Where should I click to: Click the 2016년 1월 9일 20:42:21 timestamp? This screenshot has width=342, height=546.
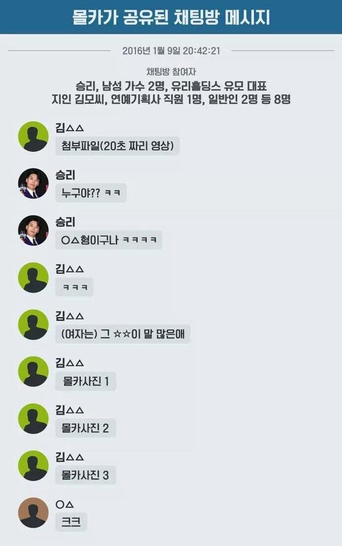pyautogui.click(x=171, y=51)
